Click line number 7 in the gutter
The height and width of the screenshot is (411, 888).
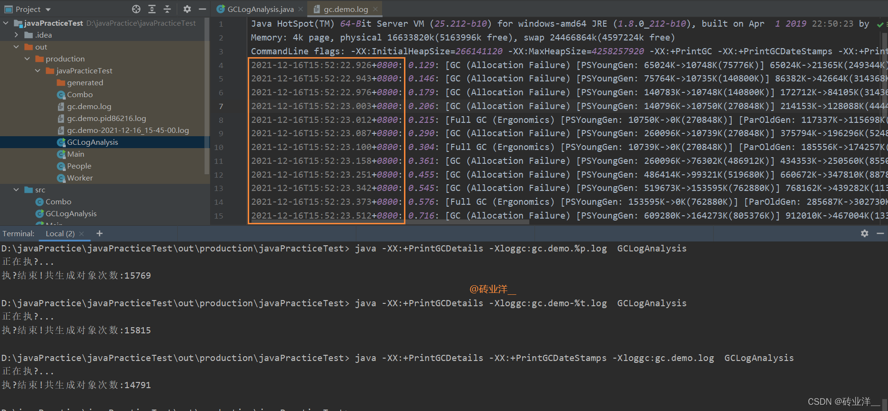point(221,106)
